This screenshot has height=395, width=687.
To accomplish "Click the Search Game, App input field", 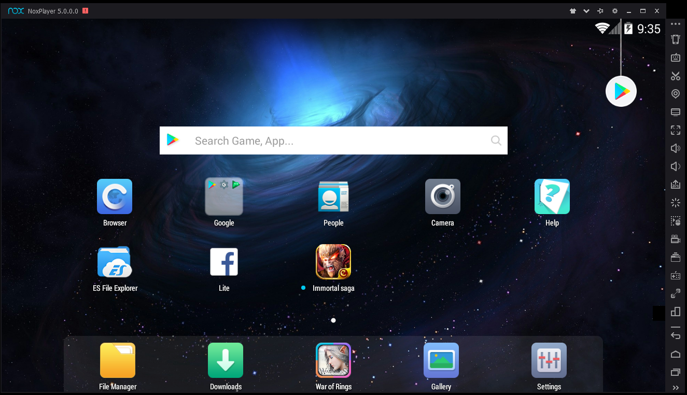I will click(332, 140).
